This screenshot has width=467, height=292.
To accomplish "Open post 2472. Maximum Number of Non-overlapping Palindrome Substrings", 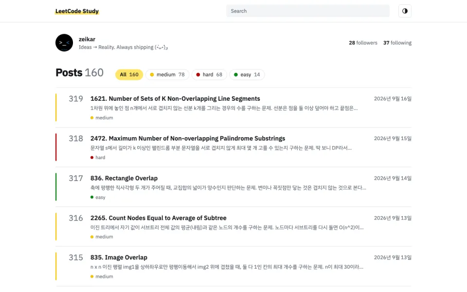I will click(188, 138).
